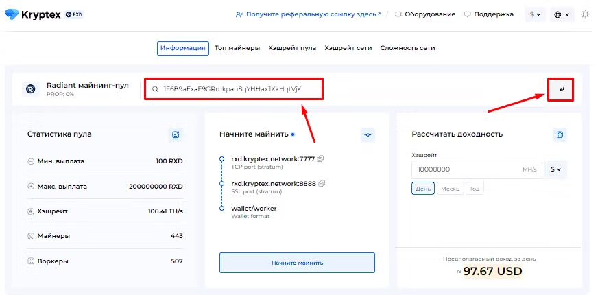Click the 200000000 RXD value

[x=156, y=187]
